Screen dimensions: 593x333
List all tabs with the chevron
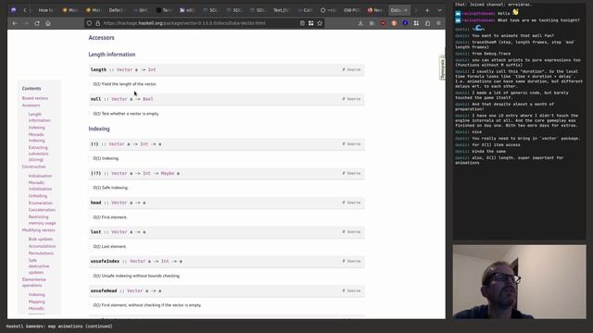coord(439,10)
